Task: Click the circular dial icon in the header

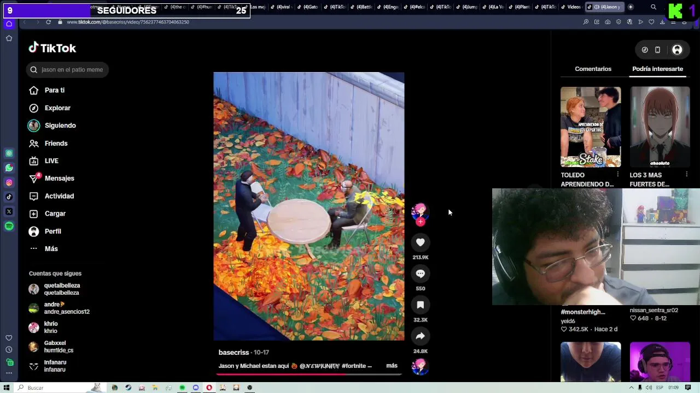Action: [x=645, y=50]
